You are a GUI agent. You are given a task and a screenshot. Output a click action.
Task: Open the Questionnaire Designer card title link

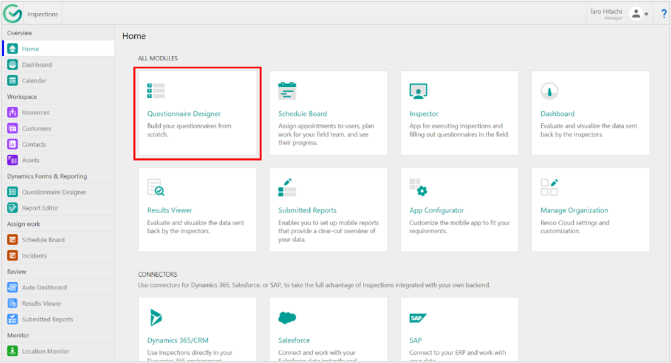pyautogui.click(x=184, y=114)
